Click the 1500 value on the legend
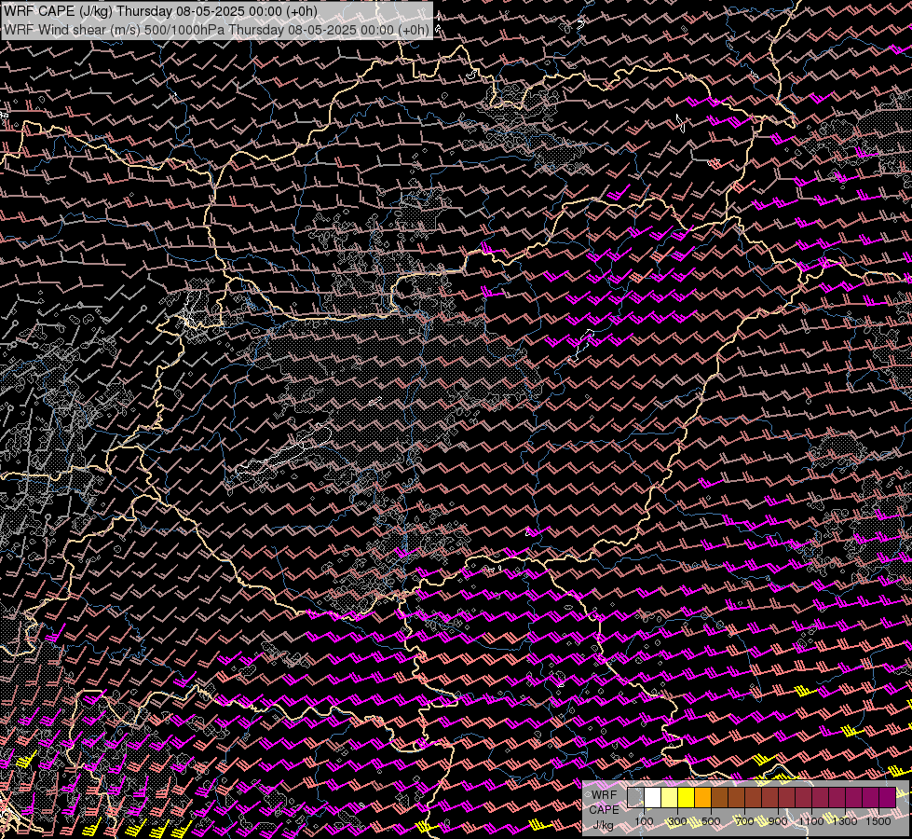Image resolution: width=912 pixels, height=839 pixels. pos(878,821)
